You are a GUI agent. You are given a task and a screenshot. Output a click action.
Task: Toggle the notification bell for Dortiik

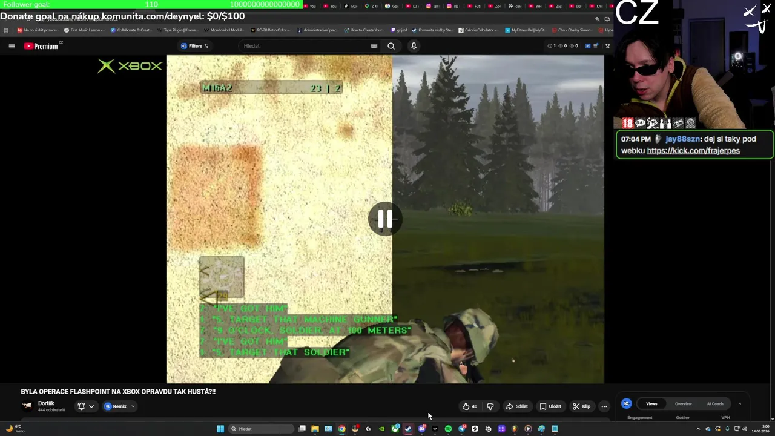(81, 406)
